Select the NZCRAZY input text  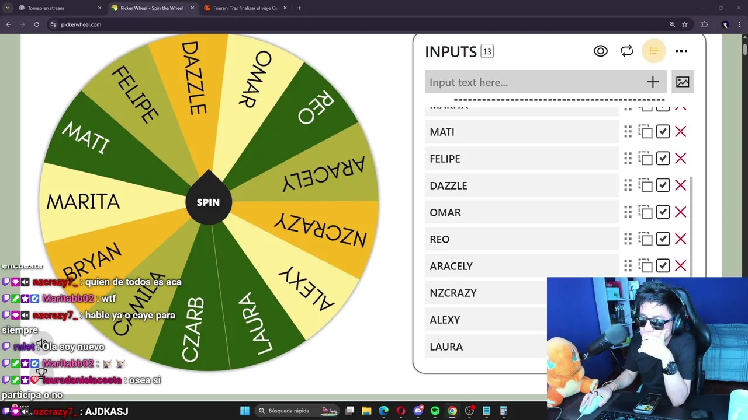click(453, 293)
